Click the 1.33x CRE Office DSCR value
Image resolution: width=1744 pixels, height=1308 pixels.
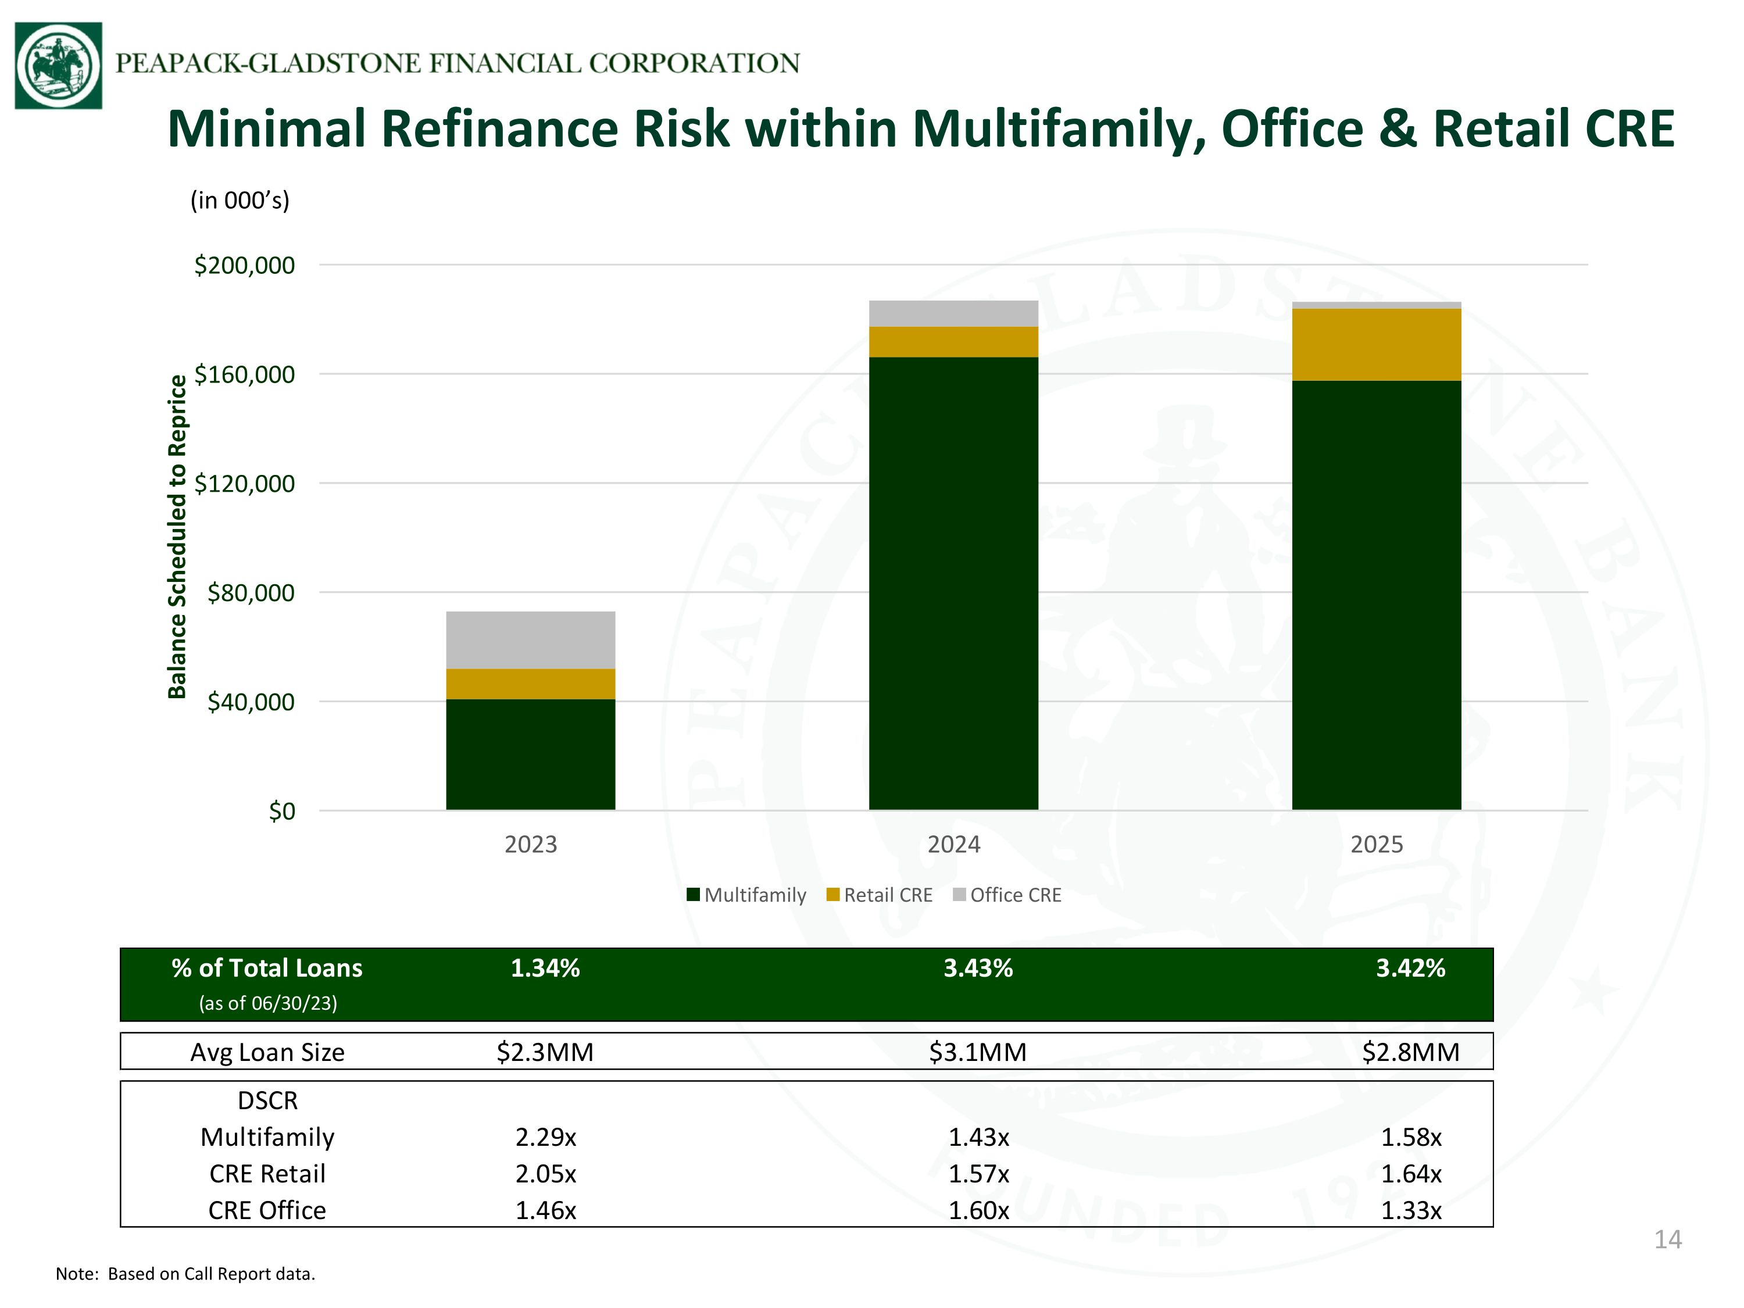point(1411,1210)
